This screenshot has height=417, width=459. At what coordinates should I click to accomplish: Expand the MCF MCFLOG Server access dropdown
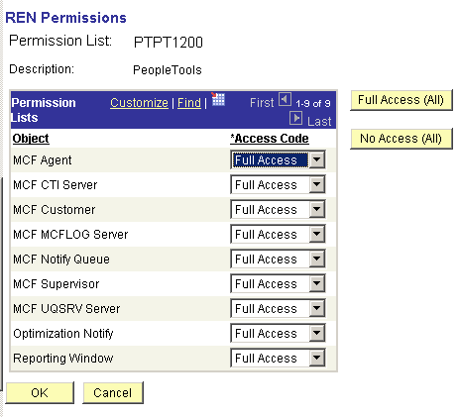(278, 234)
